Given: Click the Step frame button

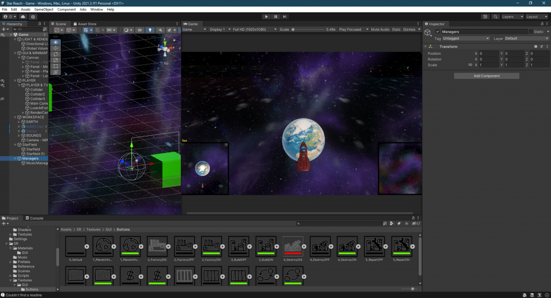Looking at the screenshot, I should (285, 17).
